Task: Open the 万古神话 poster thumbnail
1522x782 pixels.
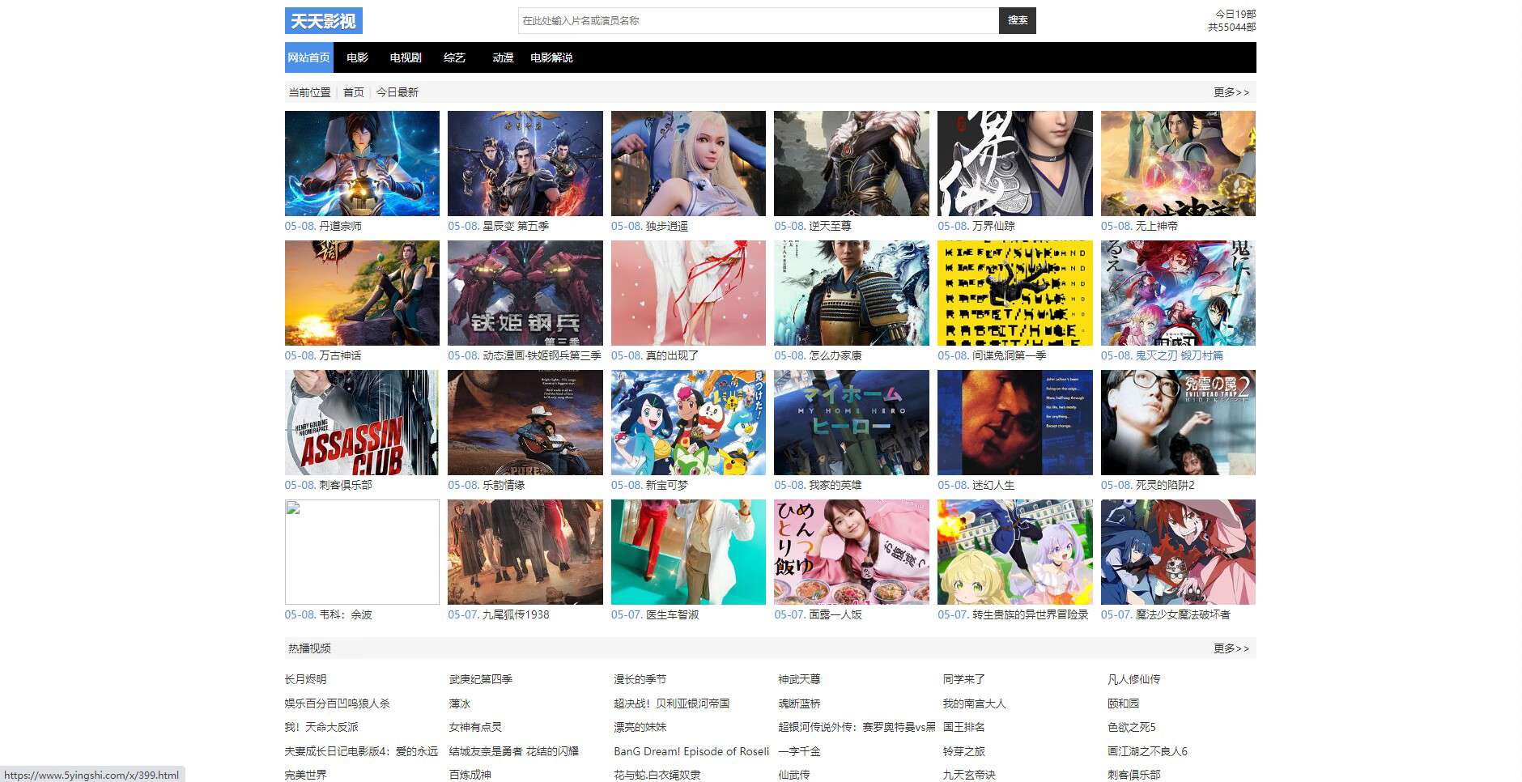Action: click(362, 293)
